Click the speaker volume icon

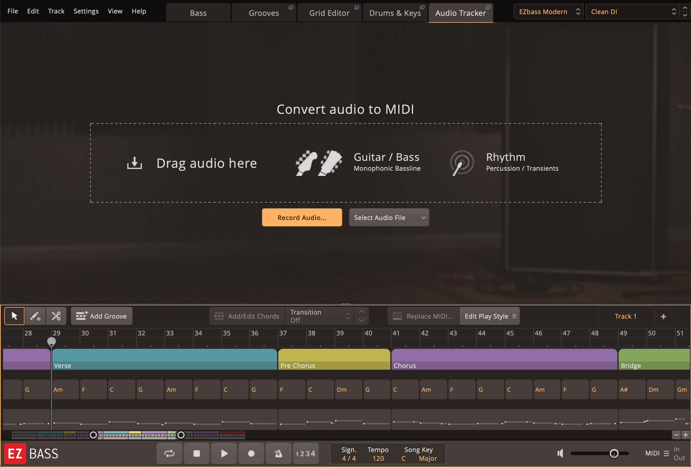click(x=560, y=453)
